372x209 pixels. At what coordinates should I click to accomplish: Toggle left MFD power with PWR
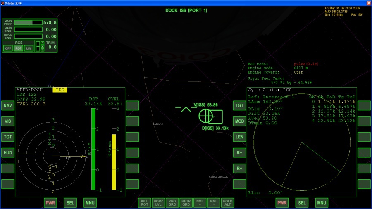(50, 203)
